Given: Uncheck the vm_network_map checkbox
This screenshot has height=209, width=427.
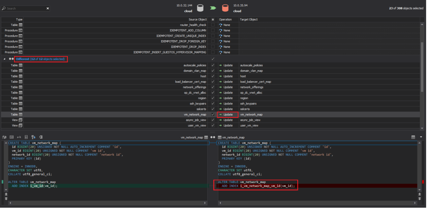Looking at the screenshot, I should click(x=213, y=115).
